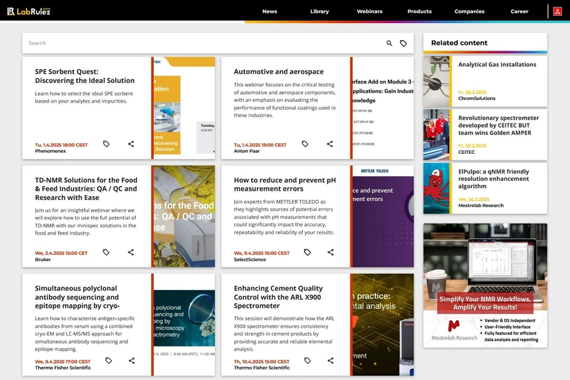The image size is (570, 380).
Task: Click Analytical Gas Installations thumbnail image
Action: 437,81
